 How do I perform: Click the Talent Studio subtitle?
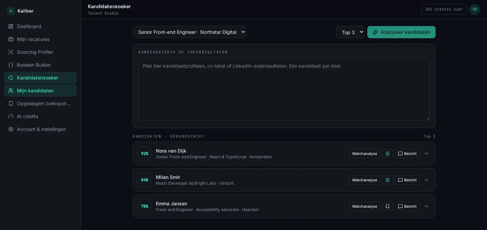[103, 13]
